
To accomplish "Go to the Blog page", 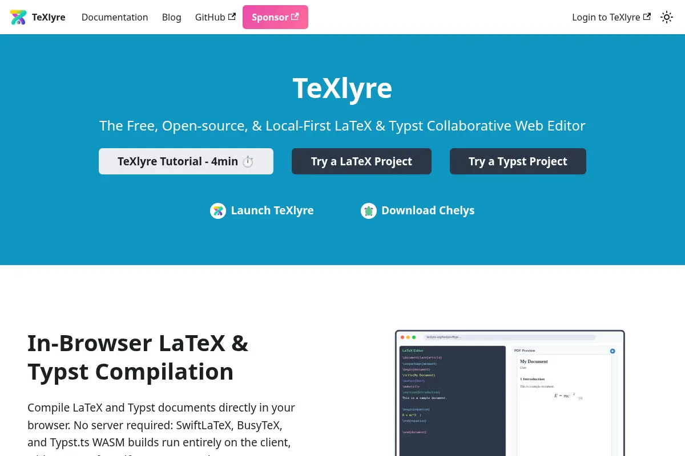I will [171, 17].
